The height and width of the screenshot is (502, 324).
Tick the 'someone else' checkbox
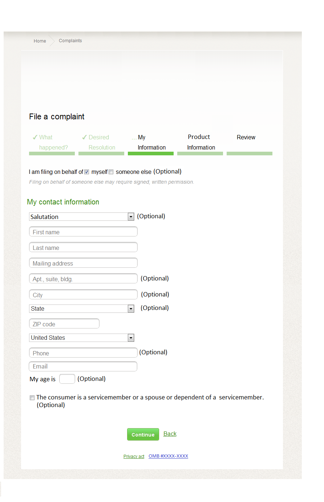(x=111, y=172)
